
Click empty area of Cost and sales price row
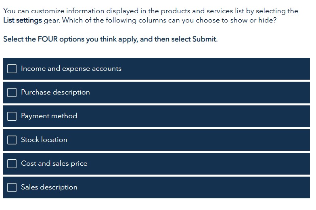(x=199, y=164)
